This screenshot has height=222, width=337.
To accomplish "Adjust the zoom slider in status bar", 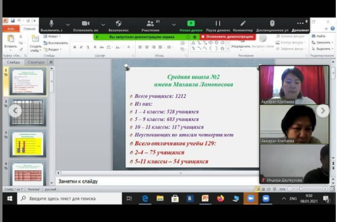I will [301, 189].
